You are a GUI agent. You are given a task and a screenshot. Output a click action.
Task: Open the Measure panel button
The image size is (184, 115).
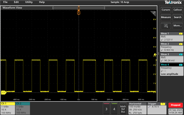tap(166, 17)
